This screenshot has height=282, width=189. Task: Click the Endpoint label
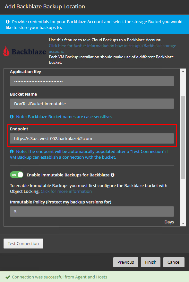click(x=19, y=129)
